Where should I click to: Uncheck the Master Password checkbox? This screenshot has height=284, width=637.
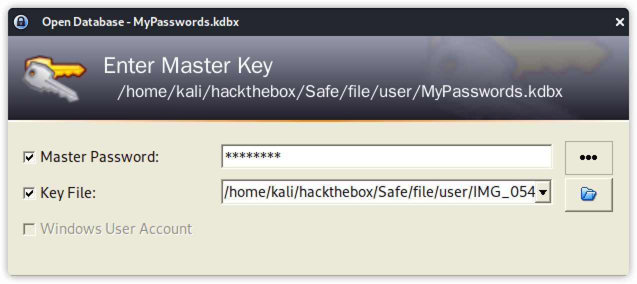(29, 157)
